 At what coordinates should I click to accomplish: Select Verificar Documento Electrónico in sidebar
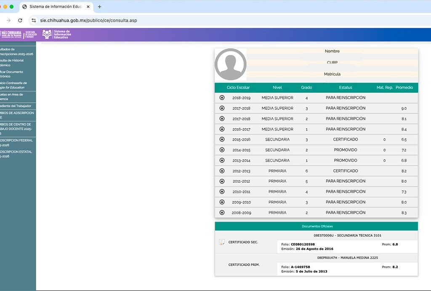click(13, 74)
